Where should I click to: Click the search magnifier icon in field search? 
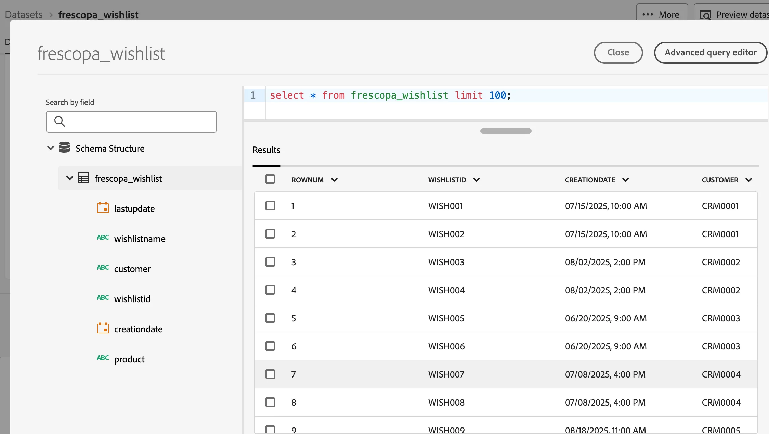[x=60, y=122]
